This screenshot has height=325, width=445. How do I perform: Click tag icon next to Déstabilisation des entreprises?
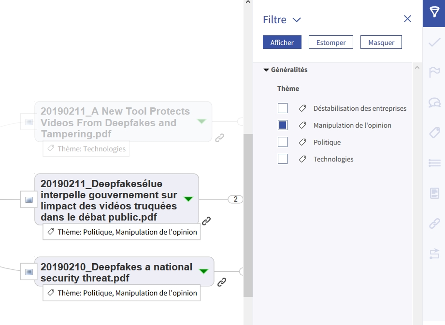tap(302, 108)
